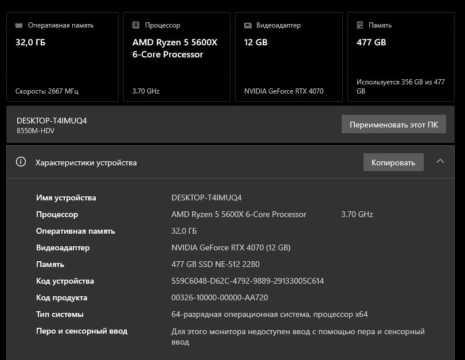Image resolution: width=465 pixels, height=360 pixels.
Task: Click the RAM icon in the Оперативная память card
Action: point(19,25)
